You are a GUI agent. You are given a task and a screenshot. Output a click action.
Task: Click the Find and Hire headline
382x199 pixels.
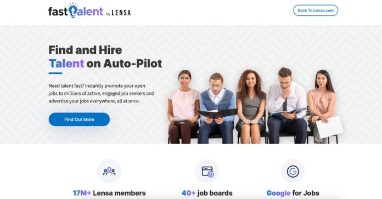(x=85, y=50)
